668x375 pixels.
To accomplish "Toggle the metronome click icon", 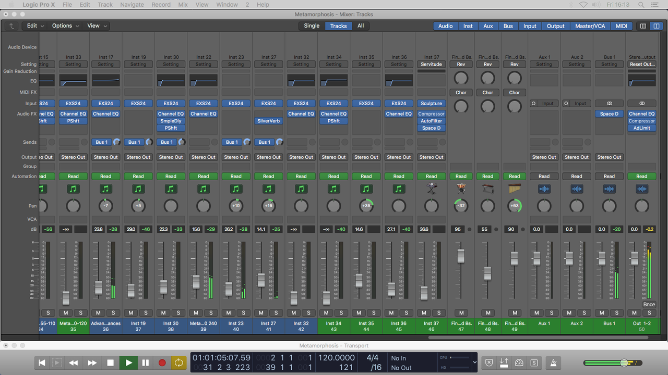I will [x=554, y=362].
